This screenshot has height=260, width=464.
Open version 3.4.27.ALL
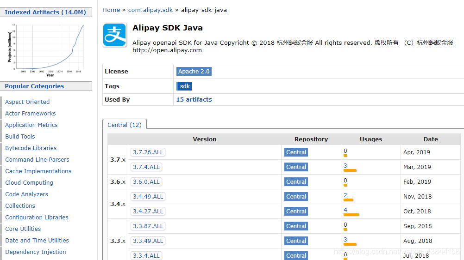pyautogui.click(x=148, y=212)
